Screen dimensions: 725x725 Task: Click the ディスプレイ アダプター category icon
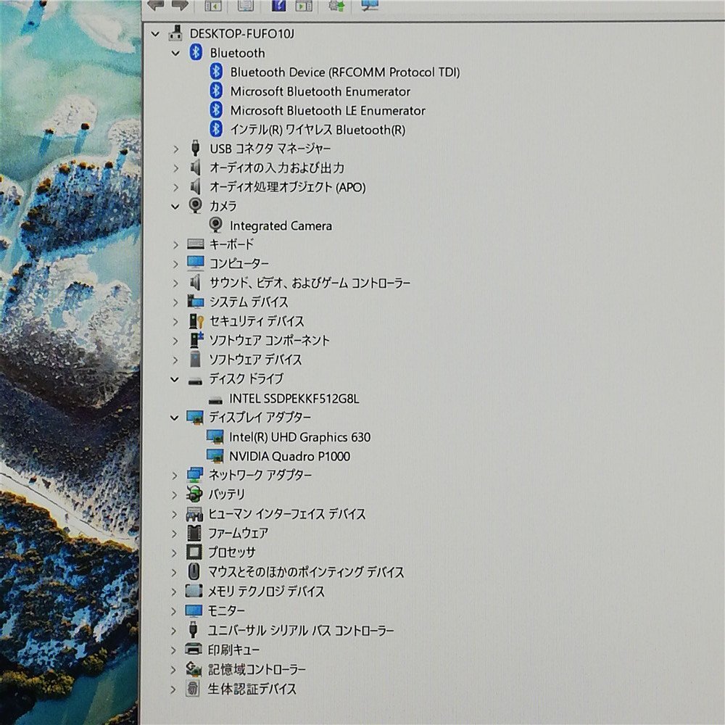pos(194,417)
